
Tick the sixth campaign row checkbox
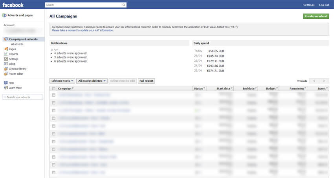[53, 134]
